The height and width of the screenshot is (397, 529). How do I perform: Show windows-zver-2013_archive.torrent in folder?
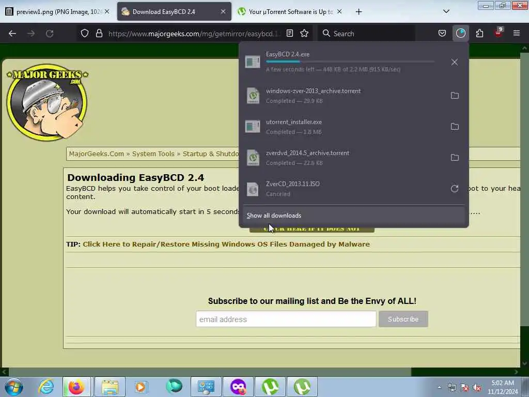pos(455,96)
